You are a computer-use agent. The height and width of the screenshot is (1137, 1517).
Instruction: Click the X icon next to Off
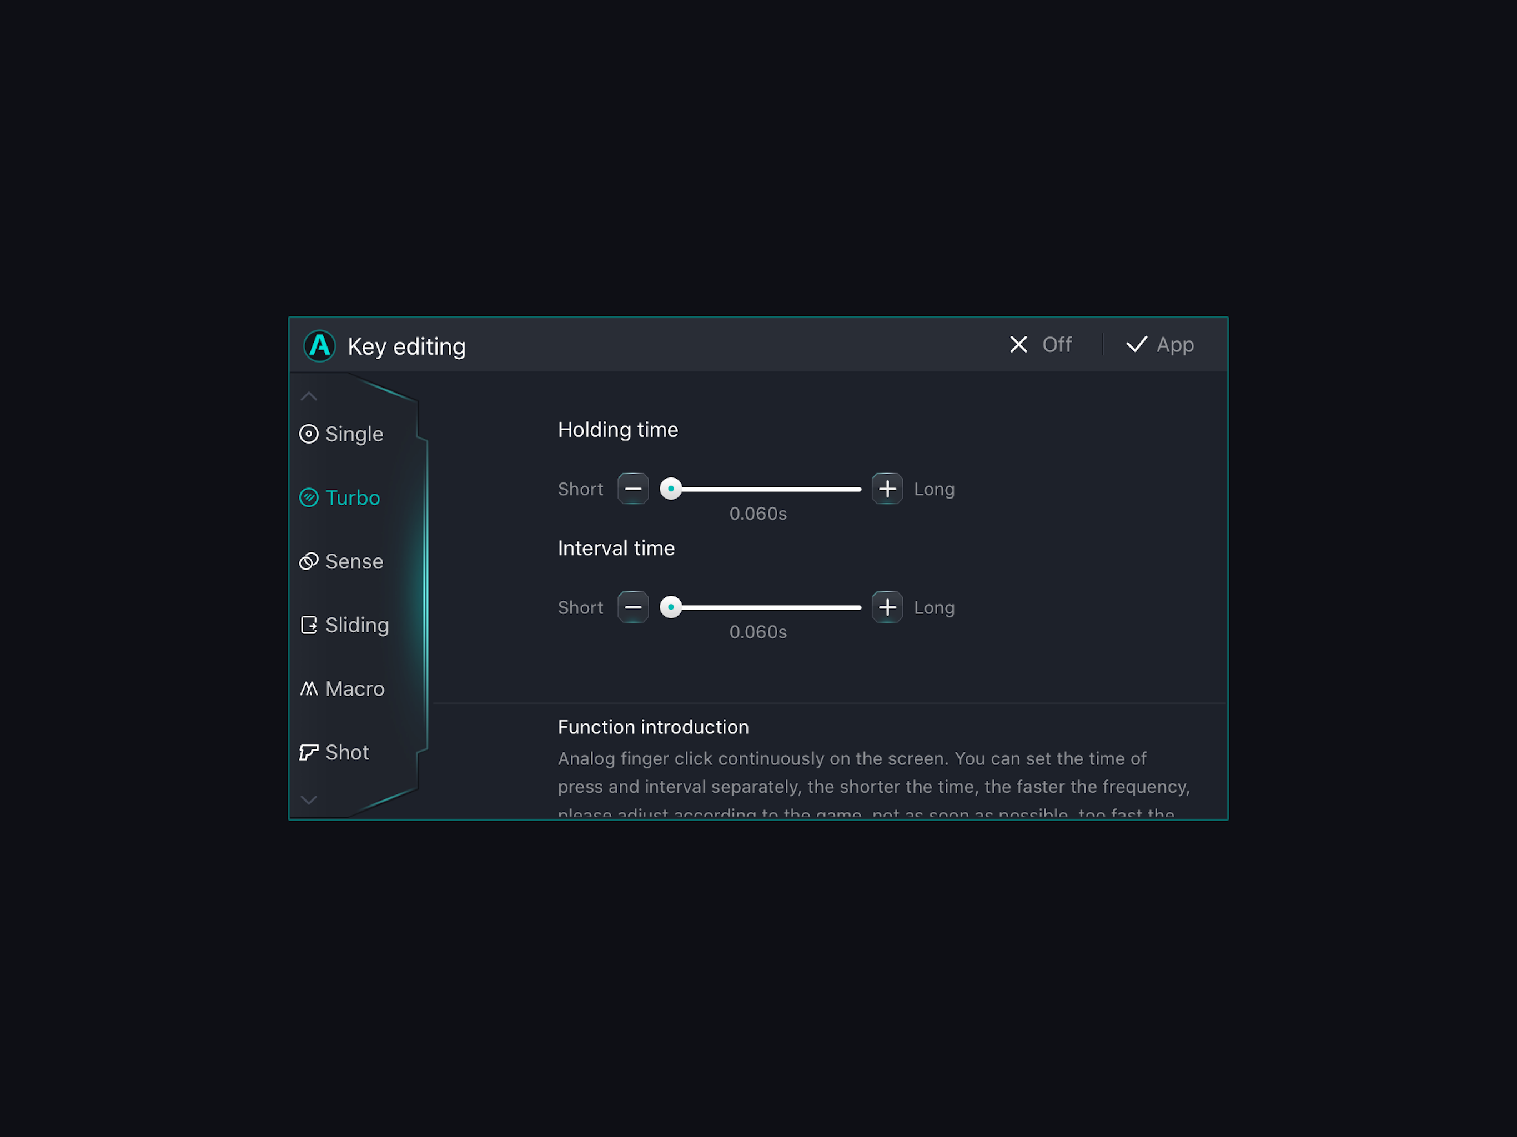tap(1018, 344)
